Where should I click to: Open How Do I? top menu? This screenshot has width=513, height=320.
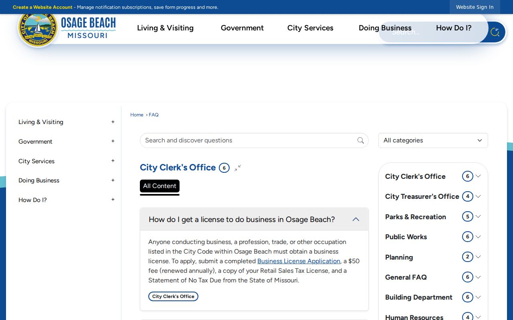tap(454, 28)
